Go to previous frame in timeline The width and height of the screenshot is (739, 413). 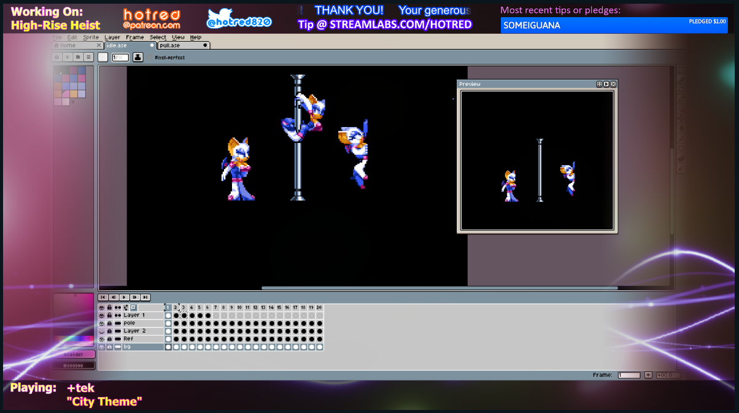point(114,297)
